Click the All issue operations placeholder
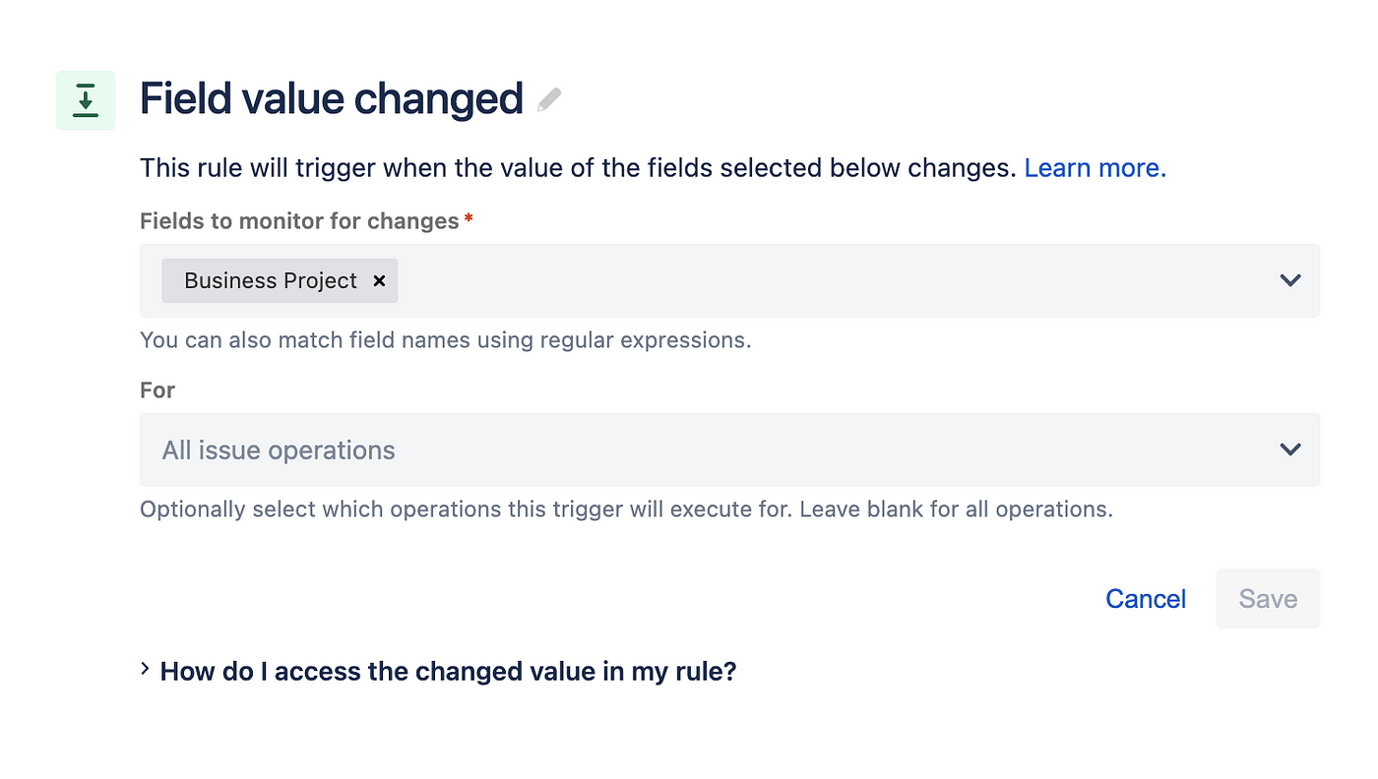The width and height of the screenshot is (1378, 779). pyautogui.click(x=279, y=450)
